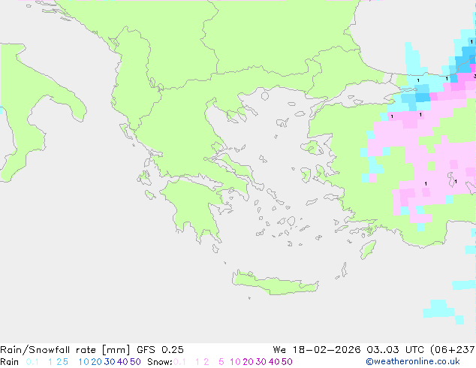Click the island of Crete on the map
This screenshot has width=476, height=368.
[275, 284]
